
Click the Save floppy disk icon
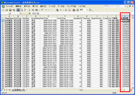coord(10,10)
